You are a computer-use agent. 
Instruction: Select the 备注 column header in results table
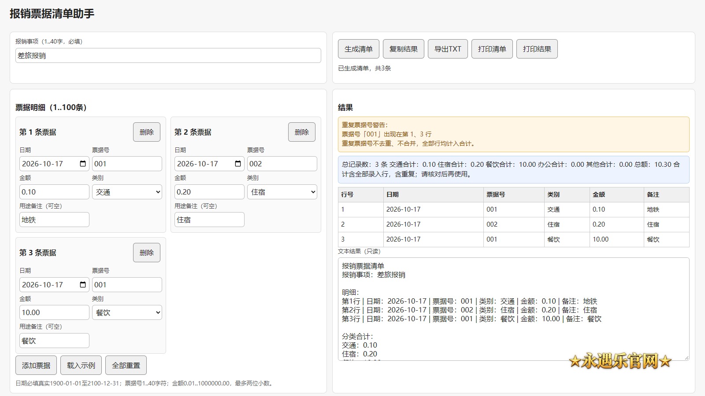tap(666, 194)
